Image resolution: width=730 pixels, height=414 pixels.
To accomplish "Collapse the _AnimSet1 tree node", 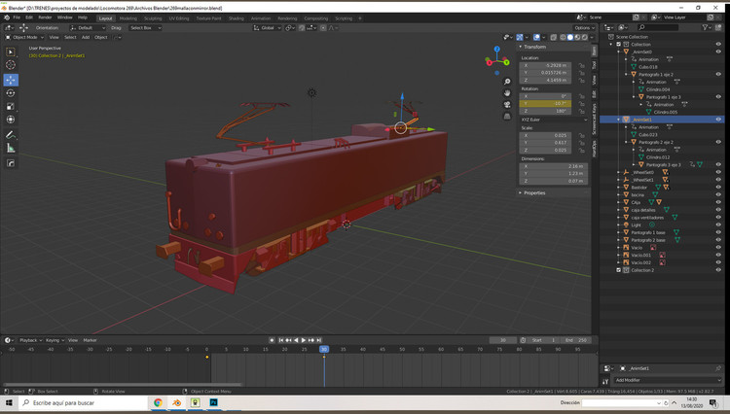I will pos(619,120).
